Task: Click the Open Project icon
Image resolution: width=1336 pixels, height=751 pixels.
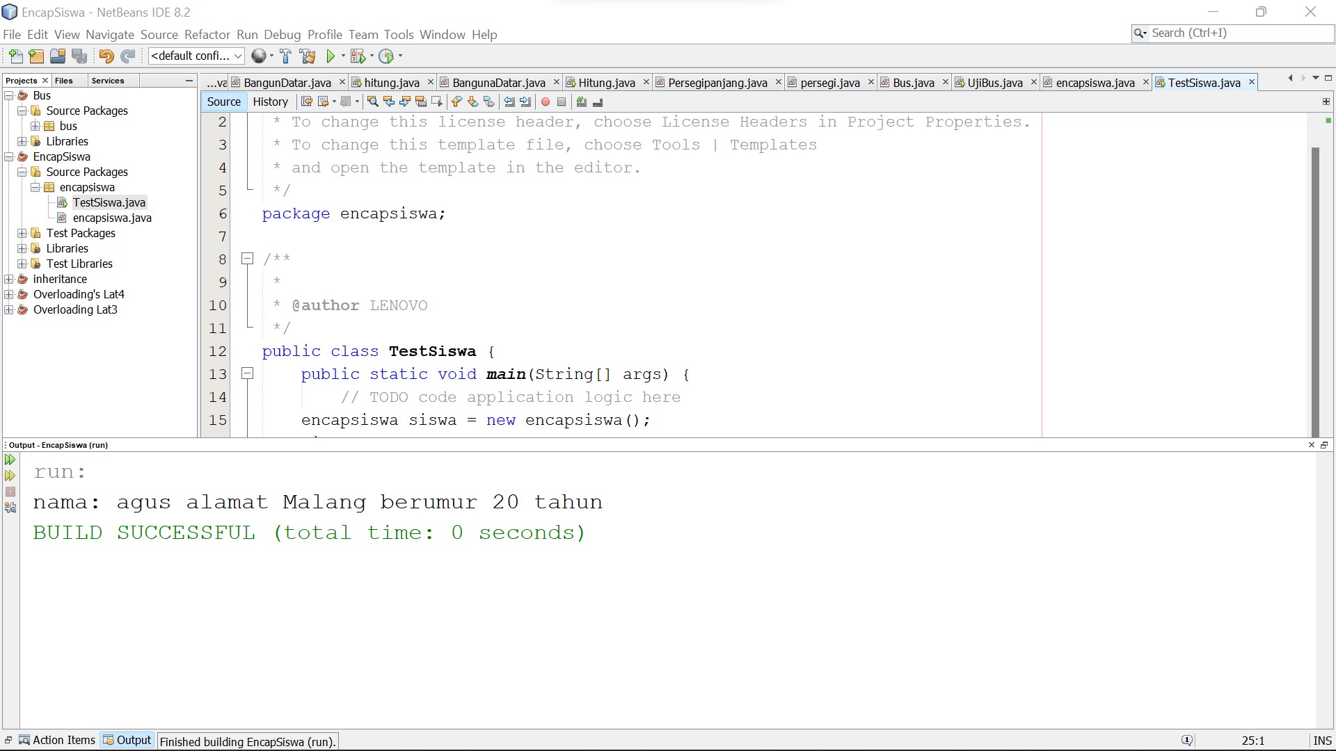Action: coord(58,56)
